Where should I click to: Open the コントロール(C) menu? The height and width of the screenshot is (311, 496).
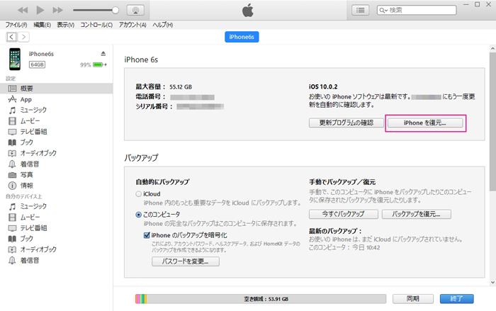coord(96,25)
